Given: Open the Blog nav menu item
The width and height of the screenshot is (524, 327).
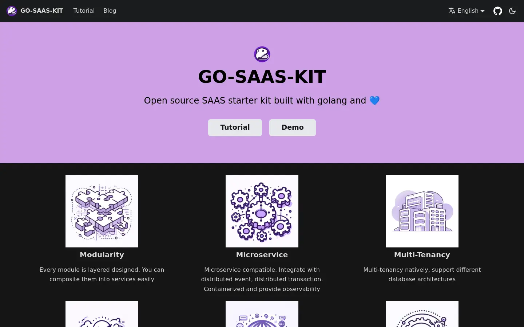Looking at the screenshot, I should pos(110,11).
